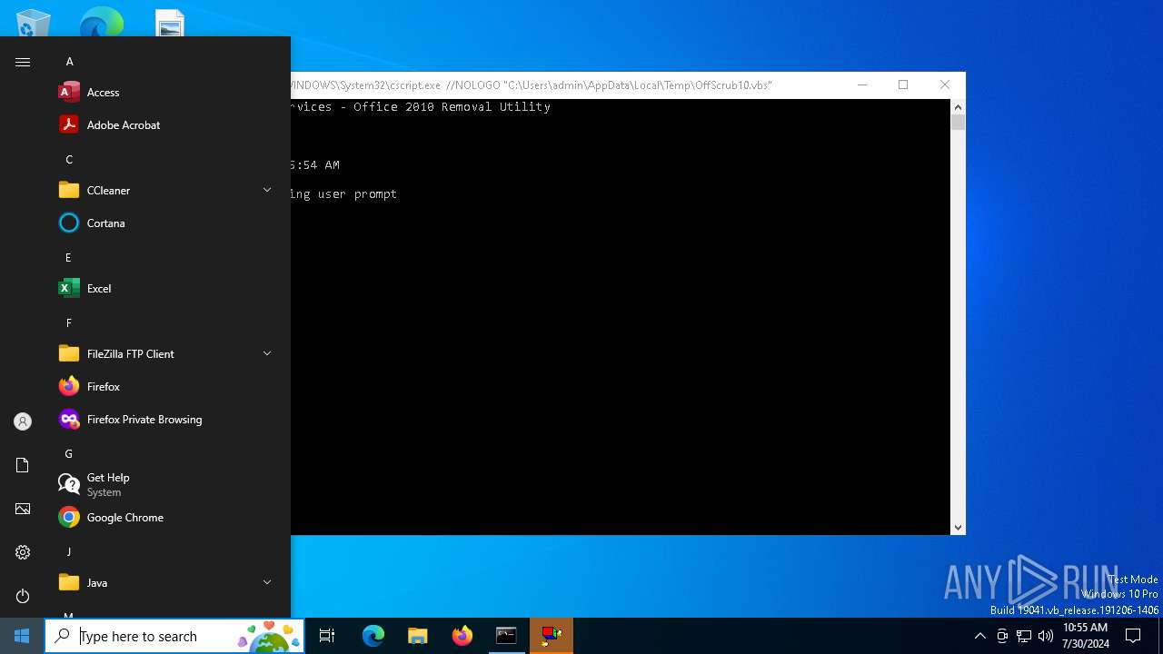Click the taskbar search box

pos(174,636)
